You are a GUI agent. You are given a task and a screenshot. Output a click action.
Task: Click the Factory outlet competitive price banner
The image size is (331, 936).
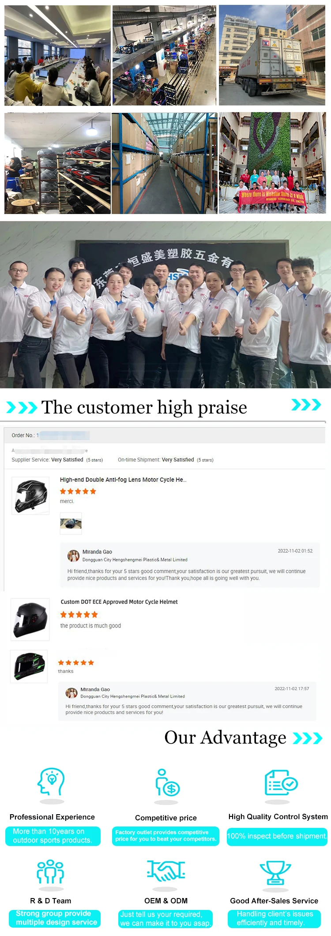pos(165,836)
